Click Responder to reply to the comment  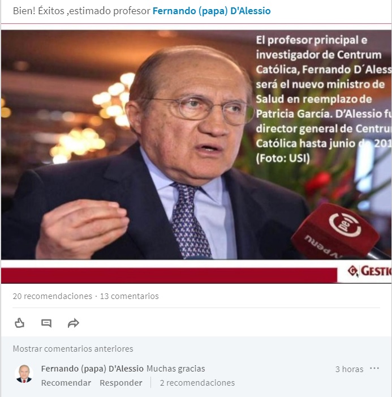coord(121,383)
